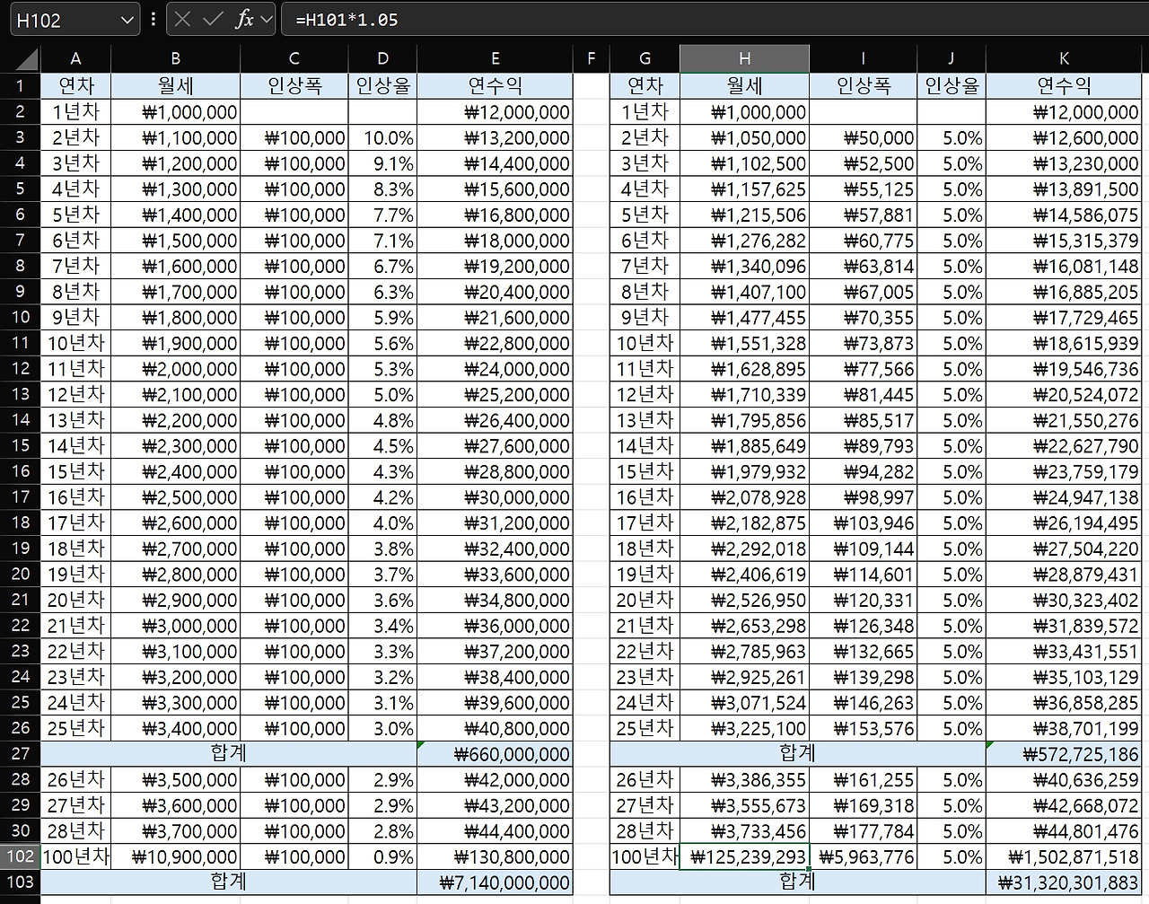This screenshot has width=1149, height=904.
Task: Select row 27 header
Action: click(21, 754)
